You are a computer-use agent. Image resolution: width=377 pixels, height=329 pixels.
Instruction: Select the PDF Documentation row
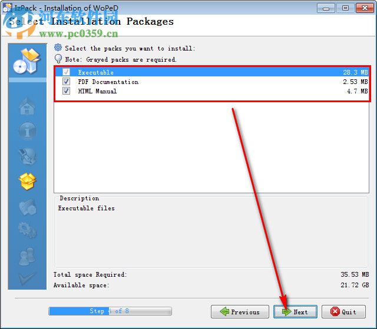pos(211,82)
